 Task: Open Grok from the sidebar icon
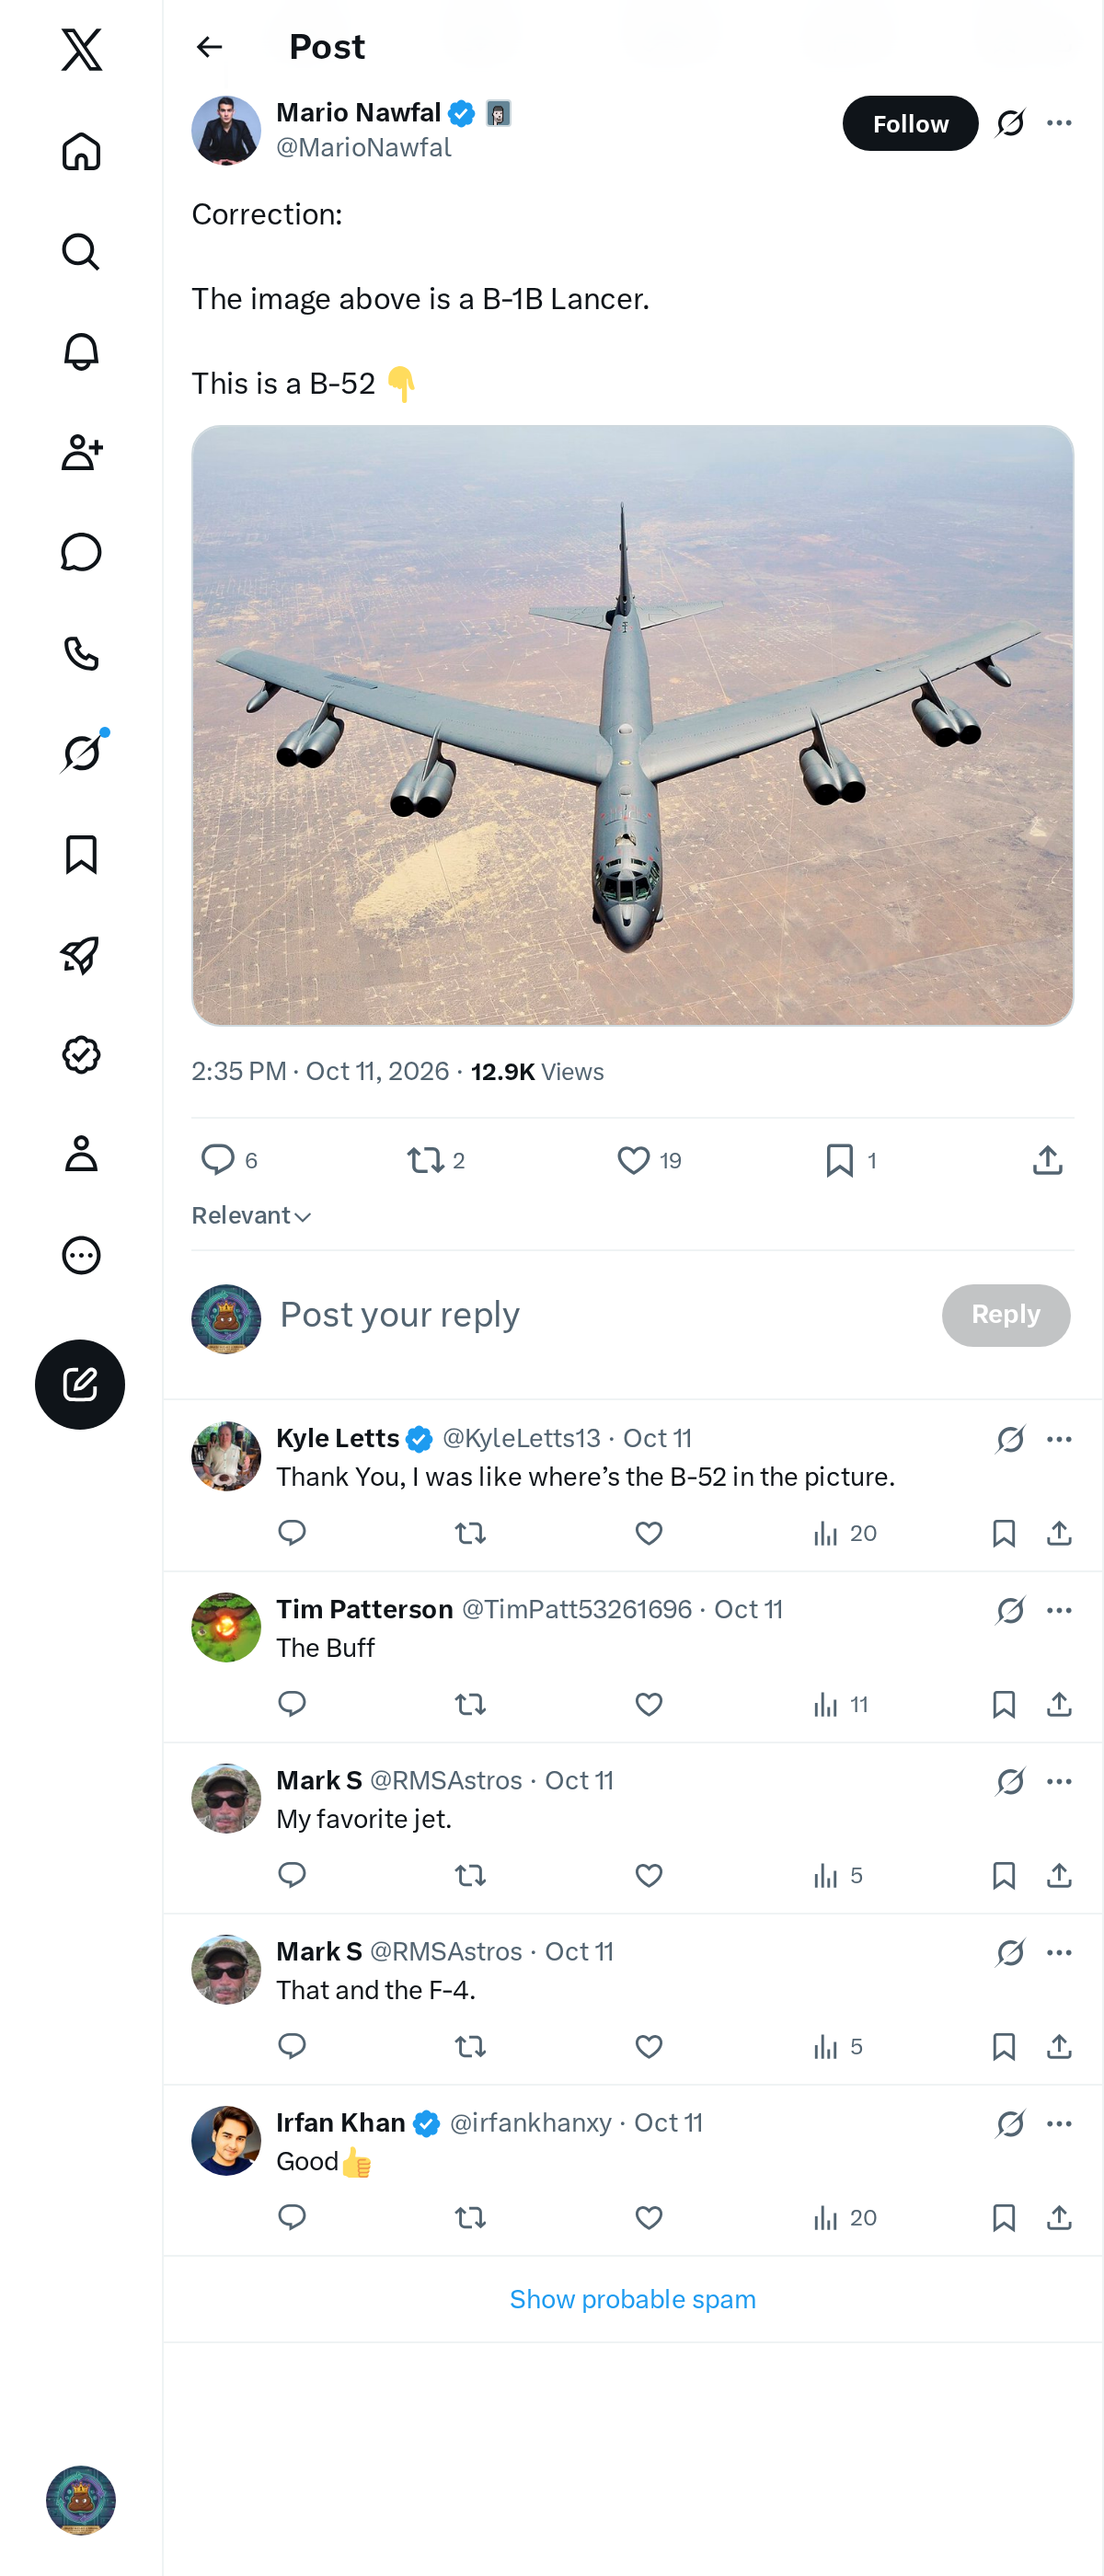click(x=81, y=752)
